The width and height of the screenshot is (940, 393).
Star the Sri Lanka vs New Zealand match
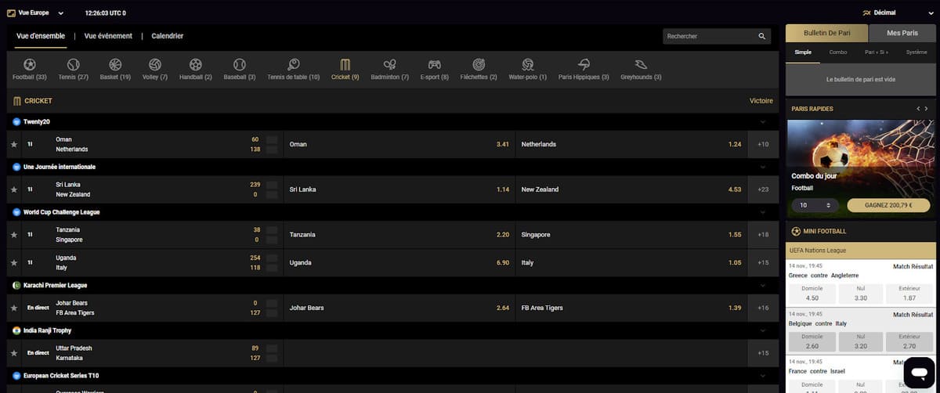click(13, 189)
